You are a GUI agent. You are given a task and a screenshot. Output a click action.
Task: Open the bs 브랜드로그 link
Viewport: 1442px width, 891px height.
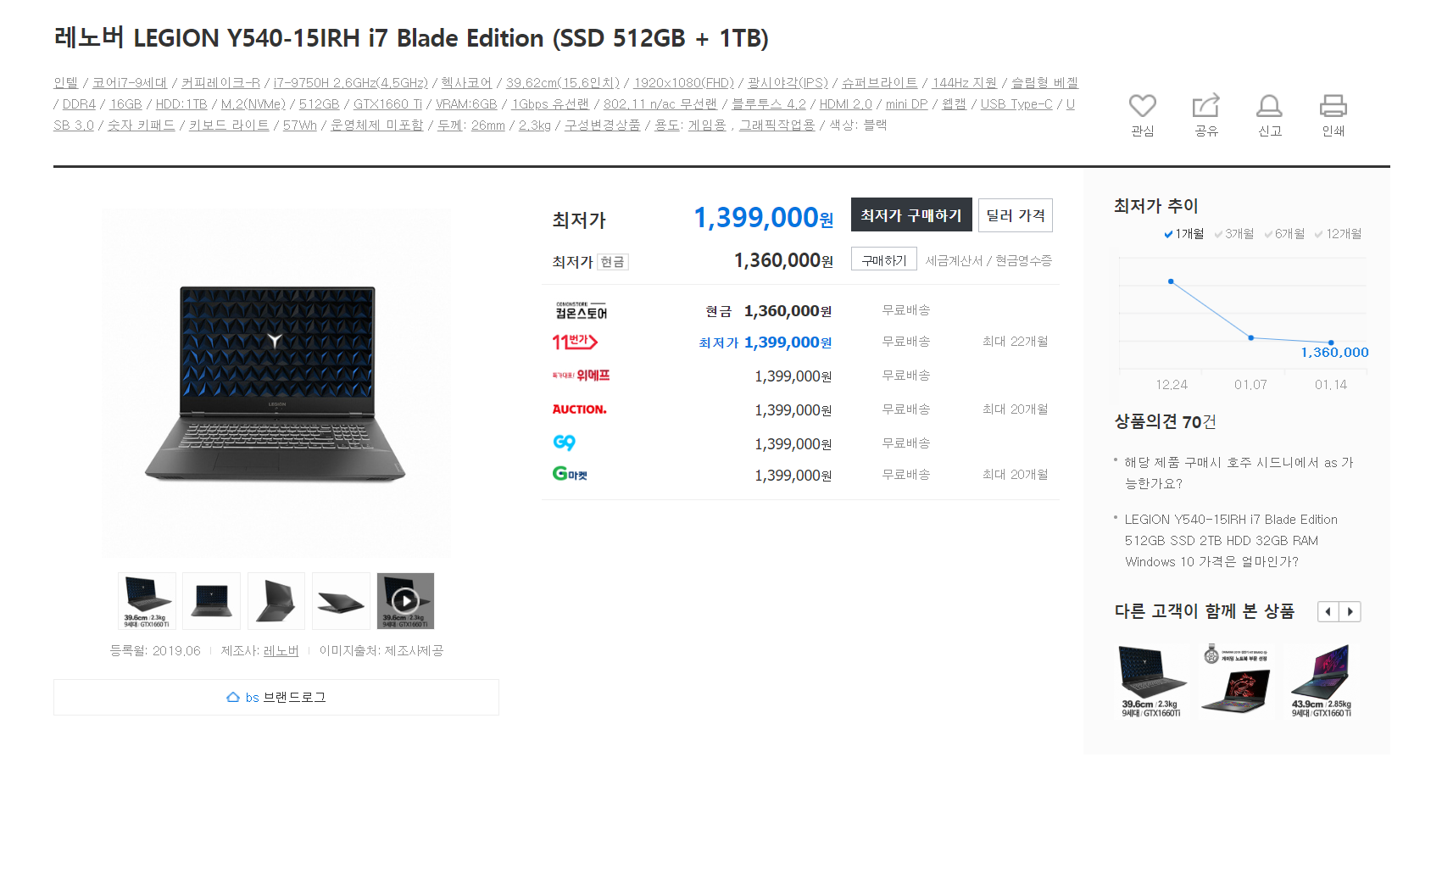click(276, 697)
